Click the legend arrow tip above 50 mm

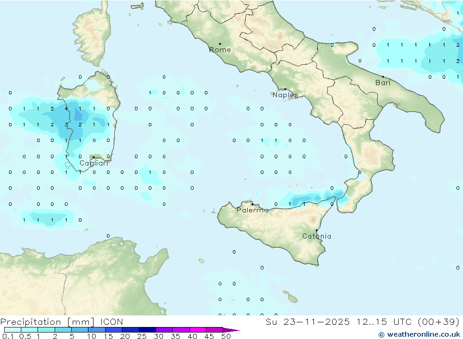tap(232, 330)
